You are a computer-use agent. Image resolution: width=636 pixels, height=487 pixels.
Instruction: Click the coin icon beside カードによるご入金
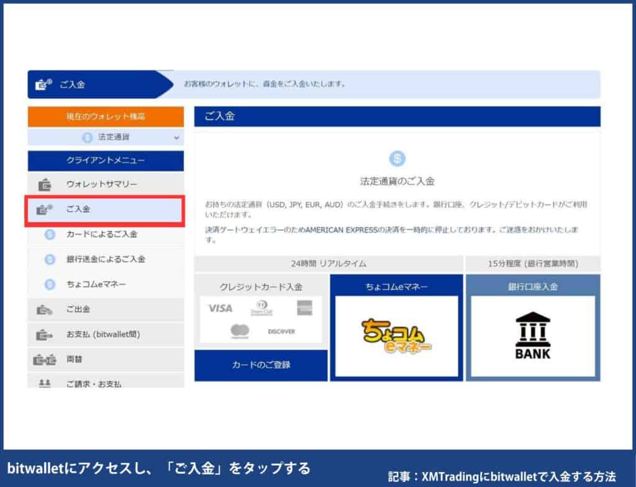(50, 234)
